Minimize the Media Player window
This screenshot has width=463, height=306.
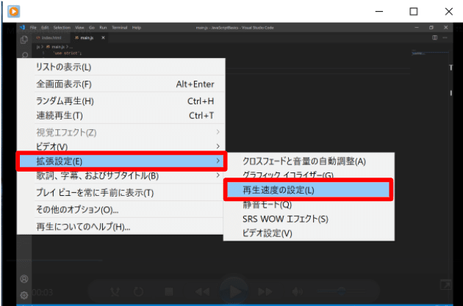pos(379,12)
